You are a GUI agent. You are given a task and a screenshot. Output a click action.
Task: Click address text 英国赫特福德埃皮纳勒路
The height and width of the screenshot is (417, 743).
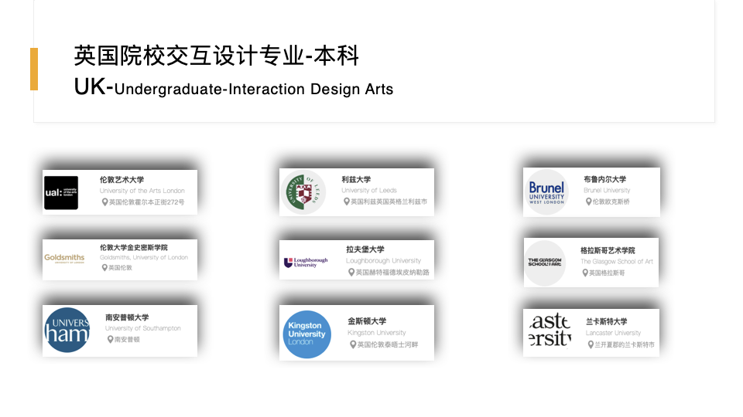click(x=393, y=273)
